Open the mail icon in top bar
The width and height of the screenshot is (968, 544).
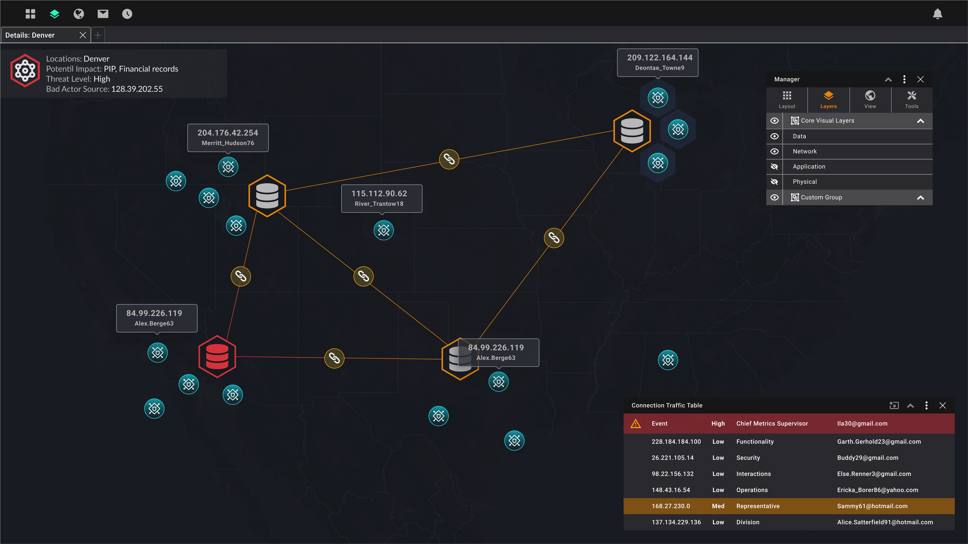(x=103, y=14)
